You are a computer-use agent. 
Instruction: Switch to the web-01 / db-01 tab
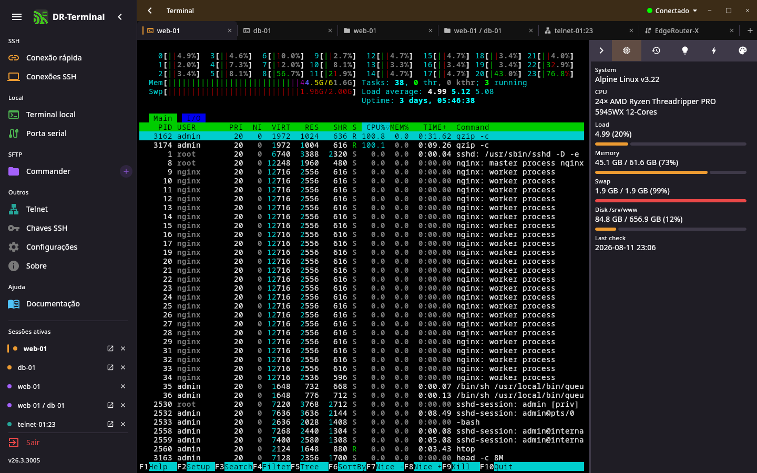click(488, 30)
